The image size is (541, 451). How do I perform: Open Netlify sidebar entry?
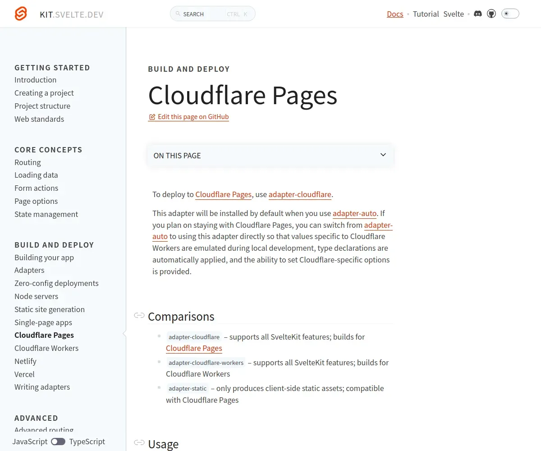coord(25,361)
